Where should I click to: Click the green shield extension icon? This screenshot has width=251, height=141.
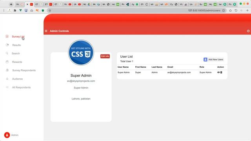pyautogui.click(x=43, y=11)
